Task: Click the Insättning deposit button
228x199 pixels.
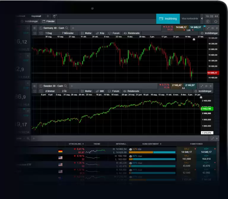Action: click(x=168, y=19)
